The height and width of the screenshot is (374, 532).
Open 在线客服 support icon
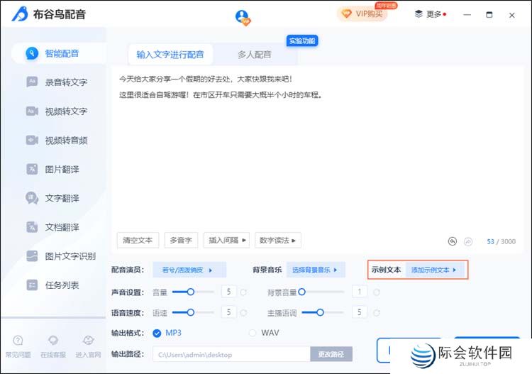point(52,341)
